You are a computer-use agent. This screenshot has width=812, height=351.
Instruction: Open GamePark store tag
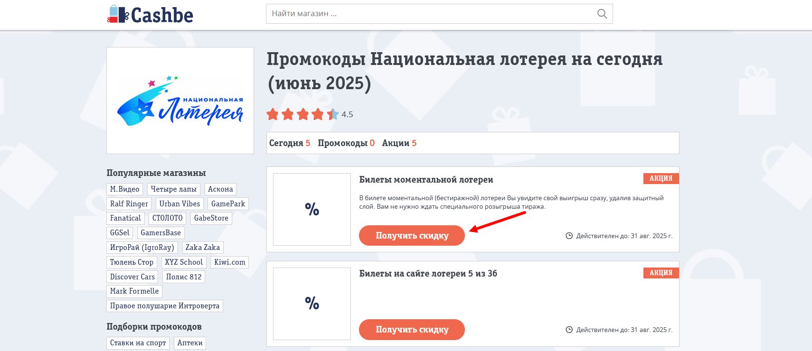pos(228,204)
